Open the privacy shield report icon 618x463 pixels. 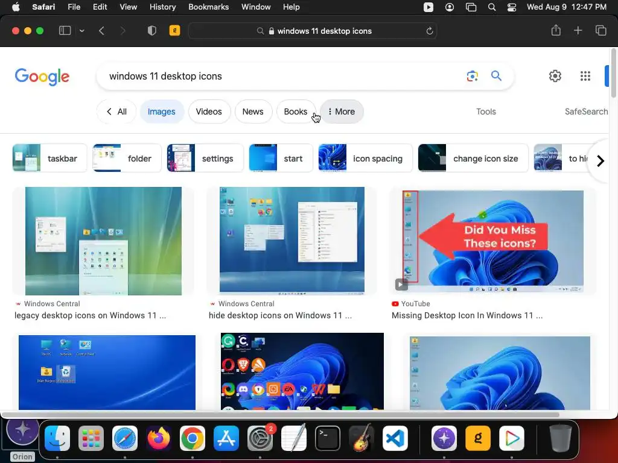click(151, 31)
